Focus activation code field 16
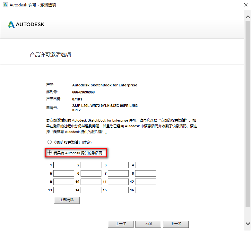Screen dimensions: 251x231 click(x=145, y=190)
